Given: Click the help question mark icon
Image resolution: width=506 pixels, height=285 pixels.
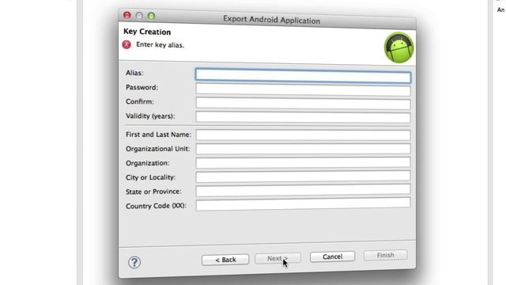Looking at the screenshot, I should pyautogui.click(x=134, y=262).
